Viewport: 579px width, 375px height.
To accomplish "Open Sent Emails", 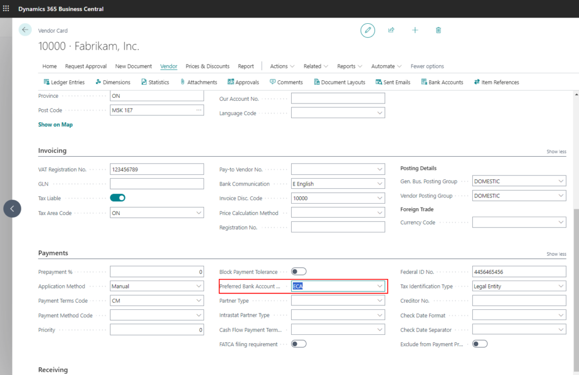I will tap(393, 82).
